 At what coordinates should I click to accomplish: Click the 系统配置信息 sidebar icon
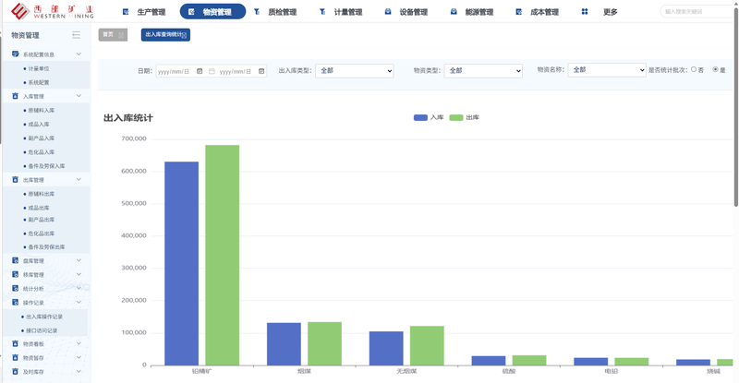pos(15,54)
